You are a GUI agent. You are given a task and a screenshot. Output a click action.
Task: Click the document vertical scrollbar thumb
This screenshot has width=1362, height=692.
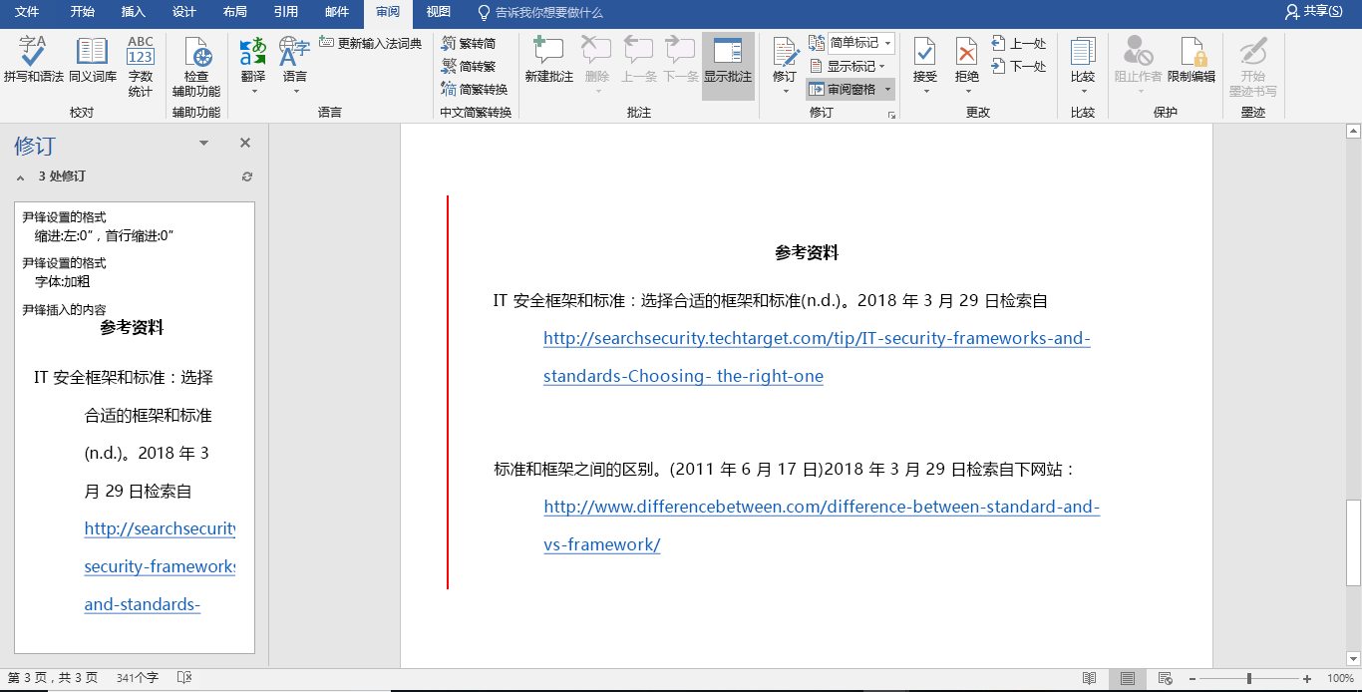click(x=1353, y=541)
